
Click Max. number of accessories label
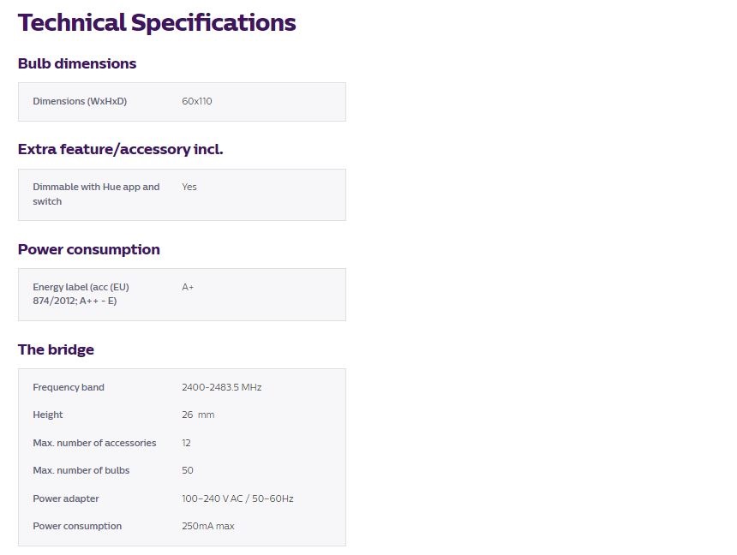pyautogui.click(x=94, y=443)
